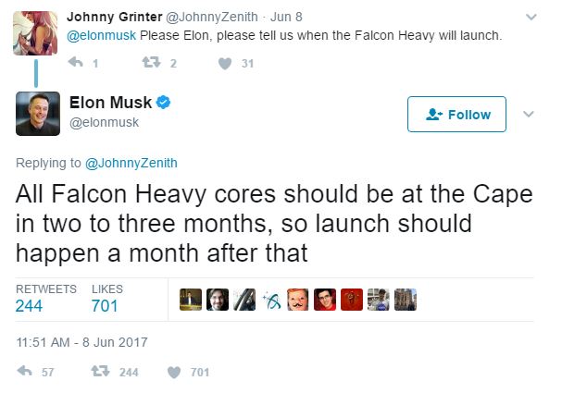Image resolution: width=562 pixels, height=393 pixels.
Task: Retweet Johnny Grinter's tweet
Action: [151, 63]
